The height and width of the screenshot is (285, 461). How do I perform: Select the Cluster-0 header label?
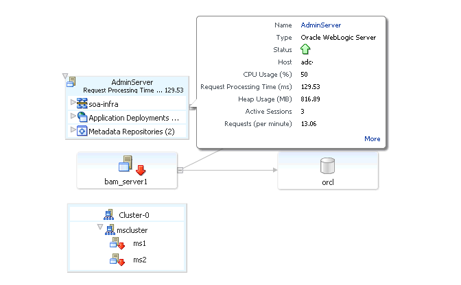tap(134, 215)
